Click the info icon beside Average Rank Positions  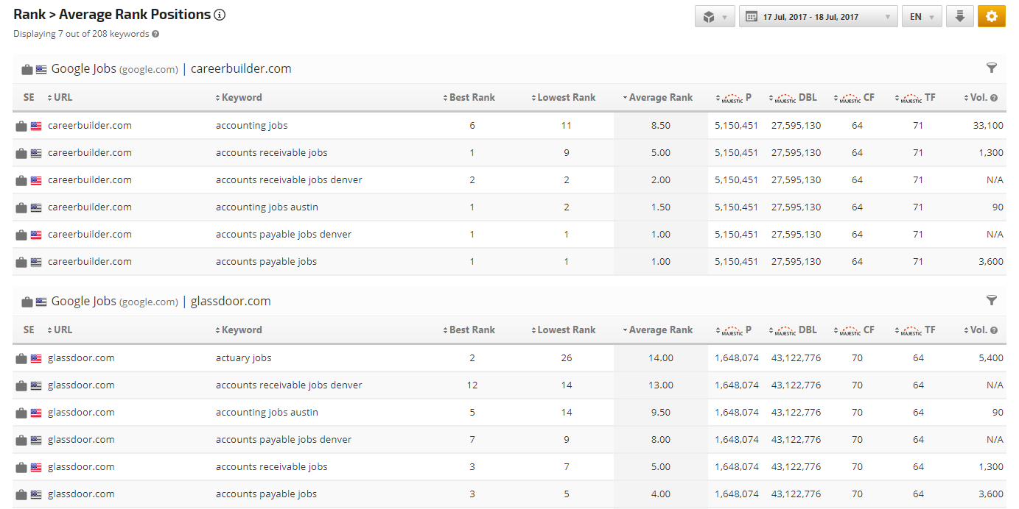(220, 15)
